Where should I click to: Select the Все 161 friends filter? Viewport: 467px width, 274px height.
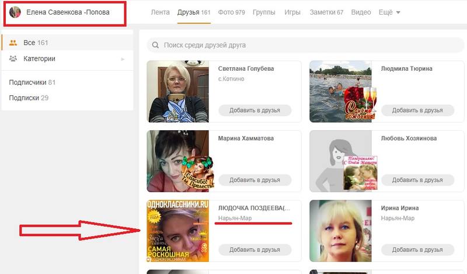[67, 43]
